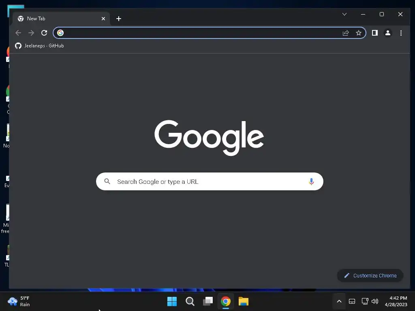The width and height of the screenshot is (415, 311).
Task: Click the magnifier icon in search box
Action: (107, 181)
